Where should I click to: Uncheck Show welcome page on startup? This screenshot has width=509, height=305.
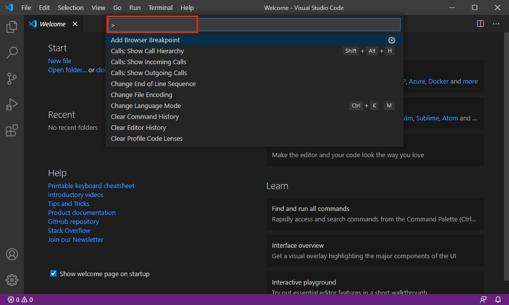54,274
